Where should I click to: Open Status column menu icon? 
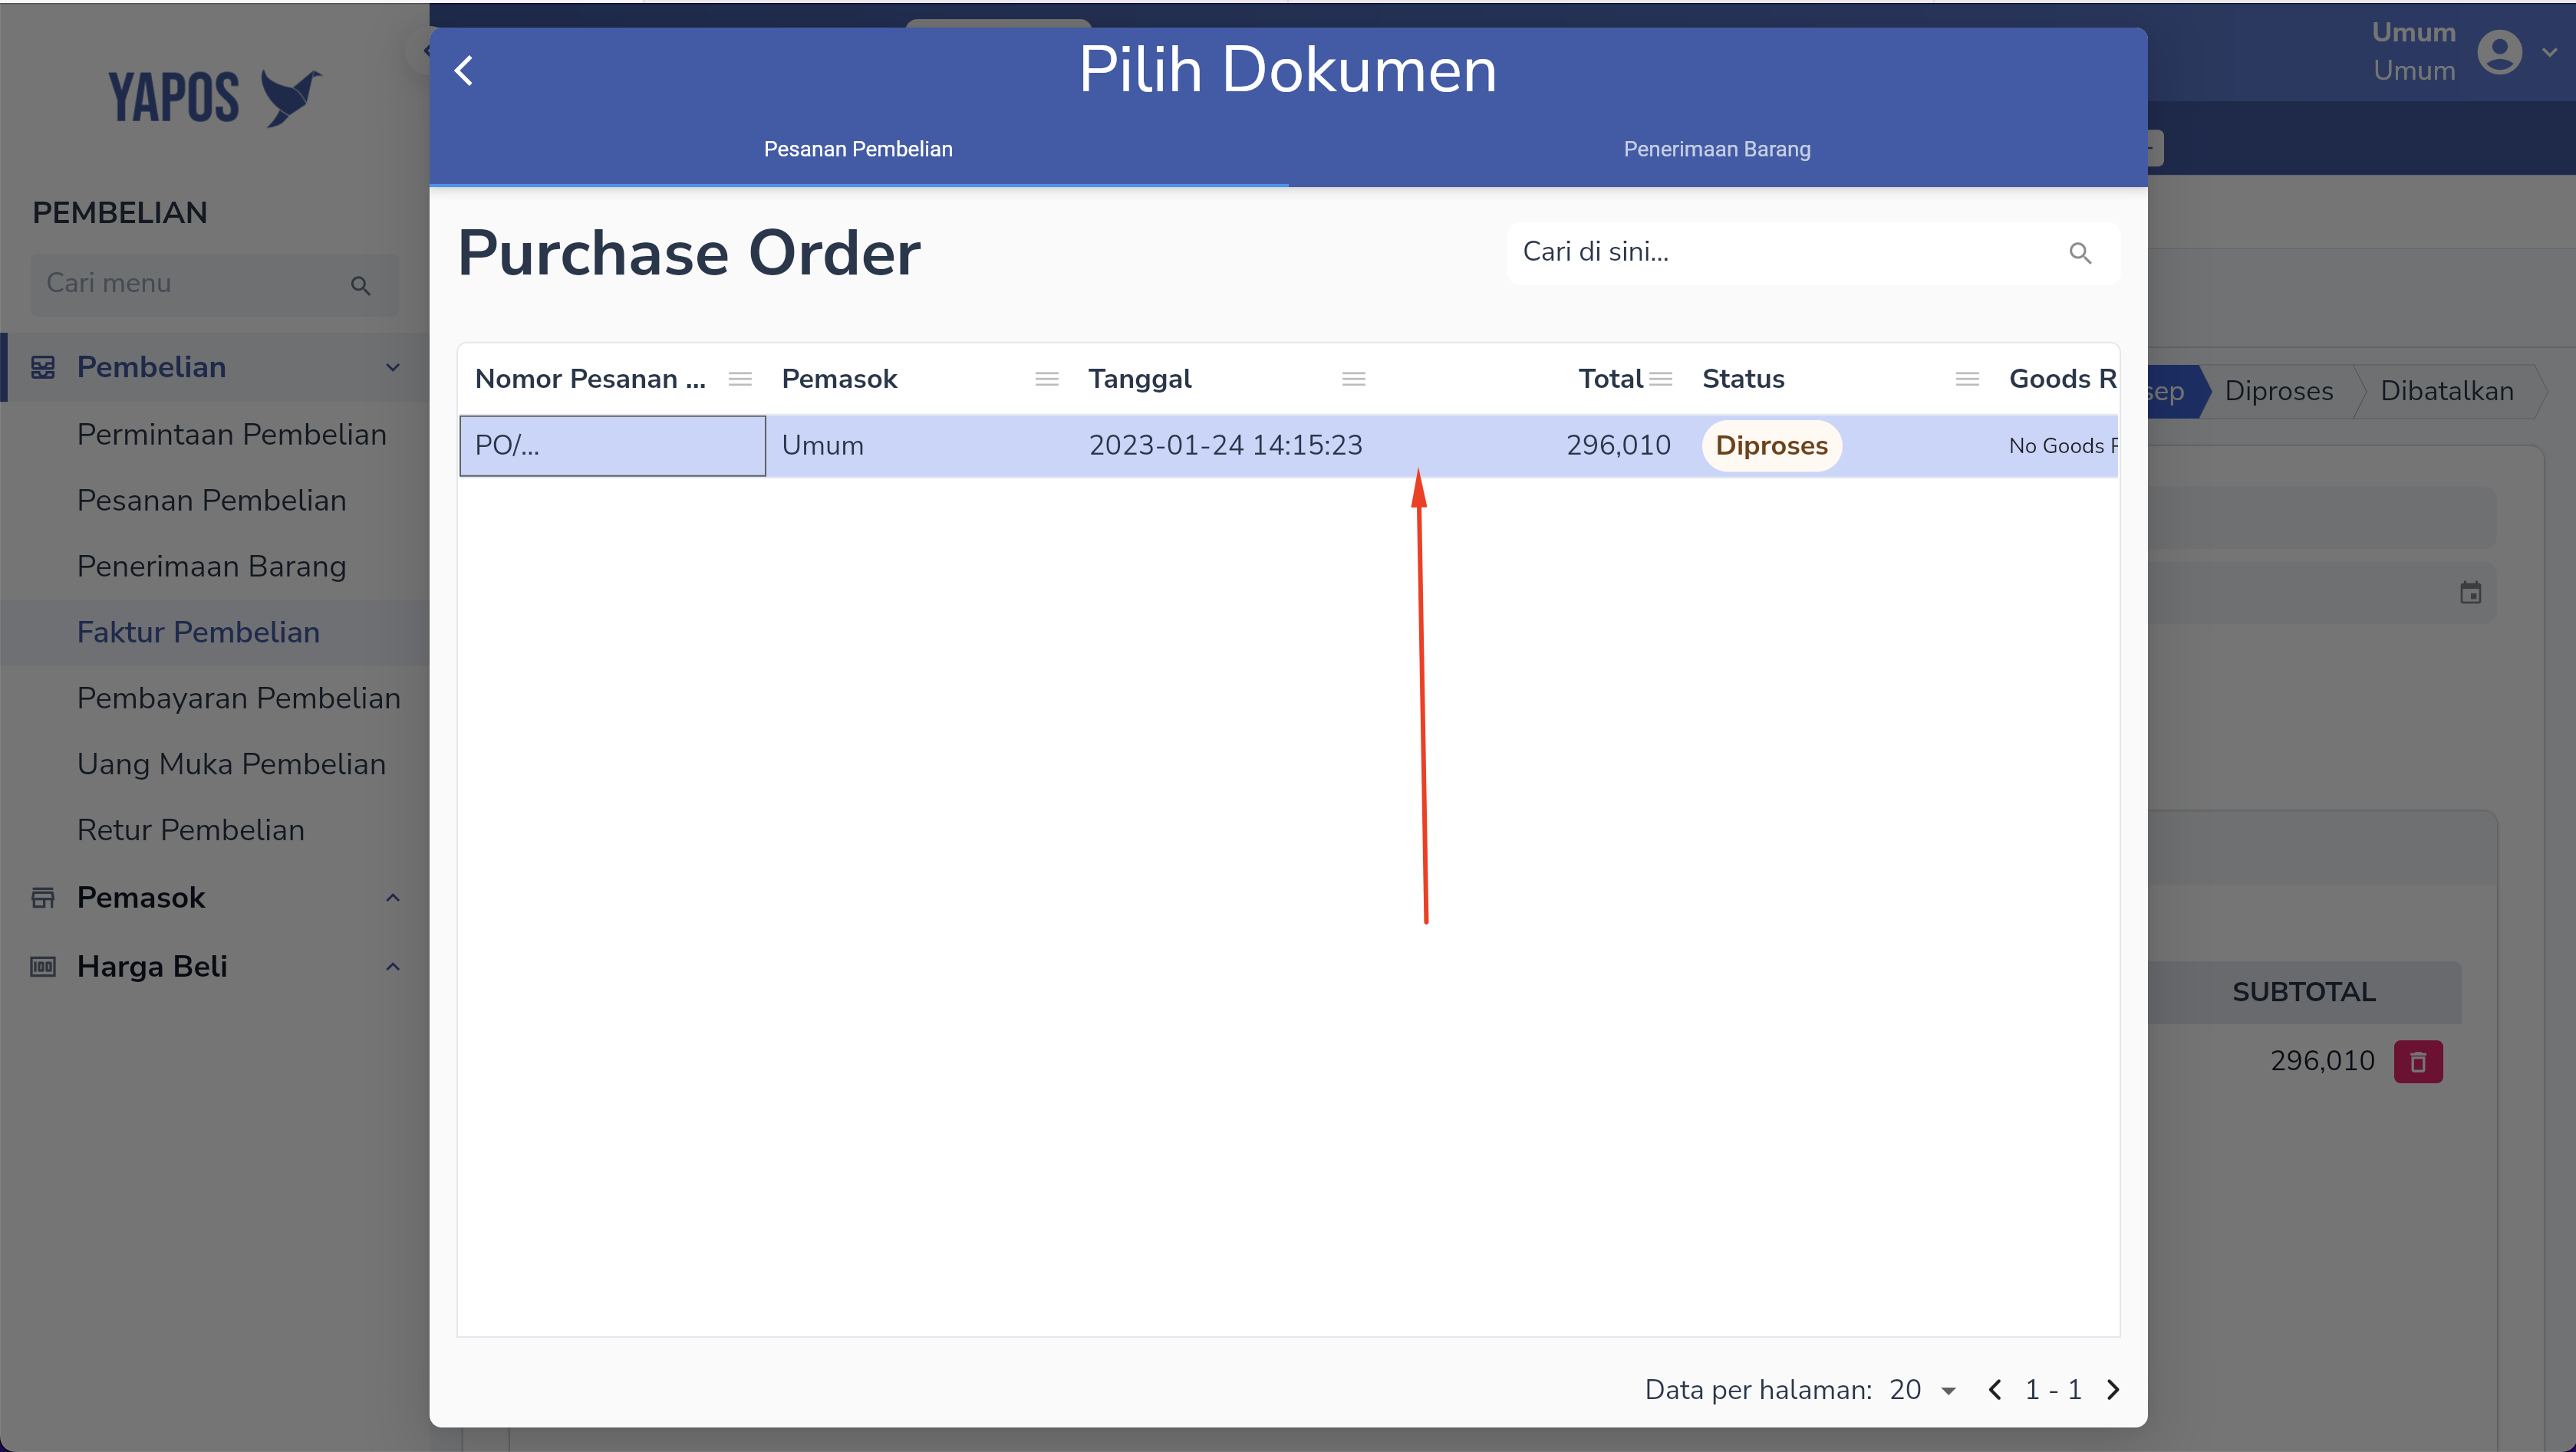click(x=1967, y=379)
